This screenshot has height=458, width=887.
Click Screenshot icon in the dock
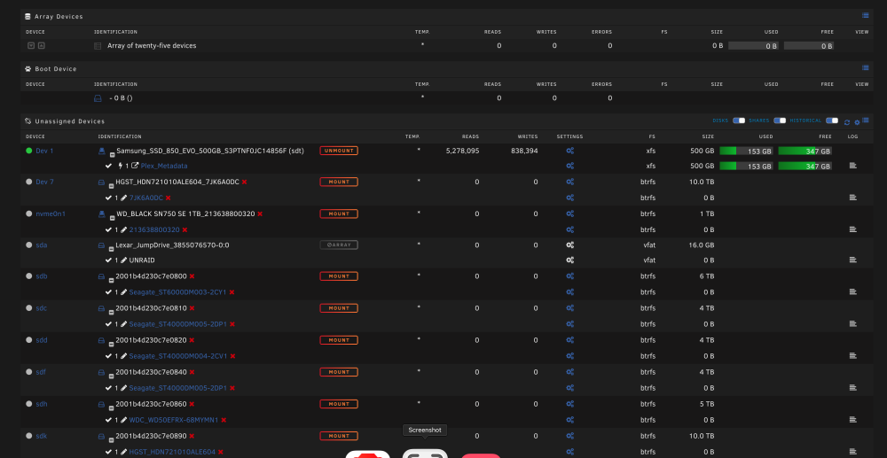point(425,454)
